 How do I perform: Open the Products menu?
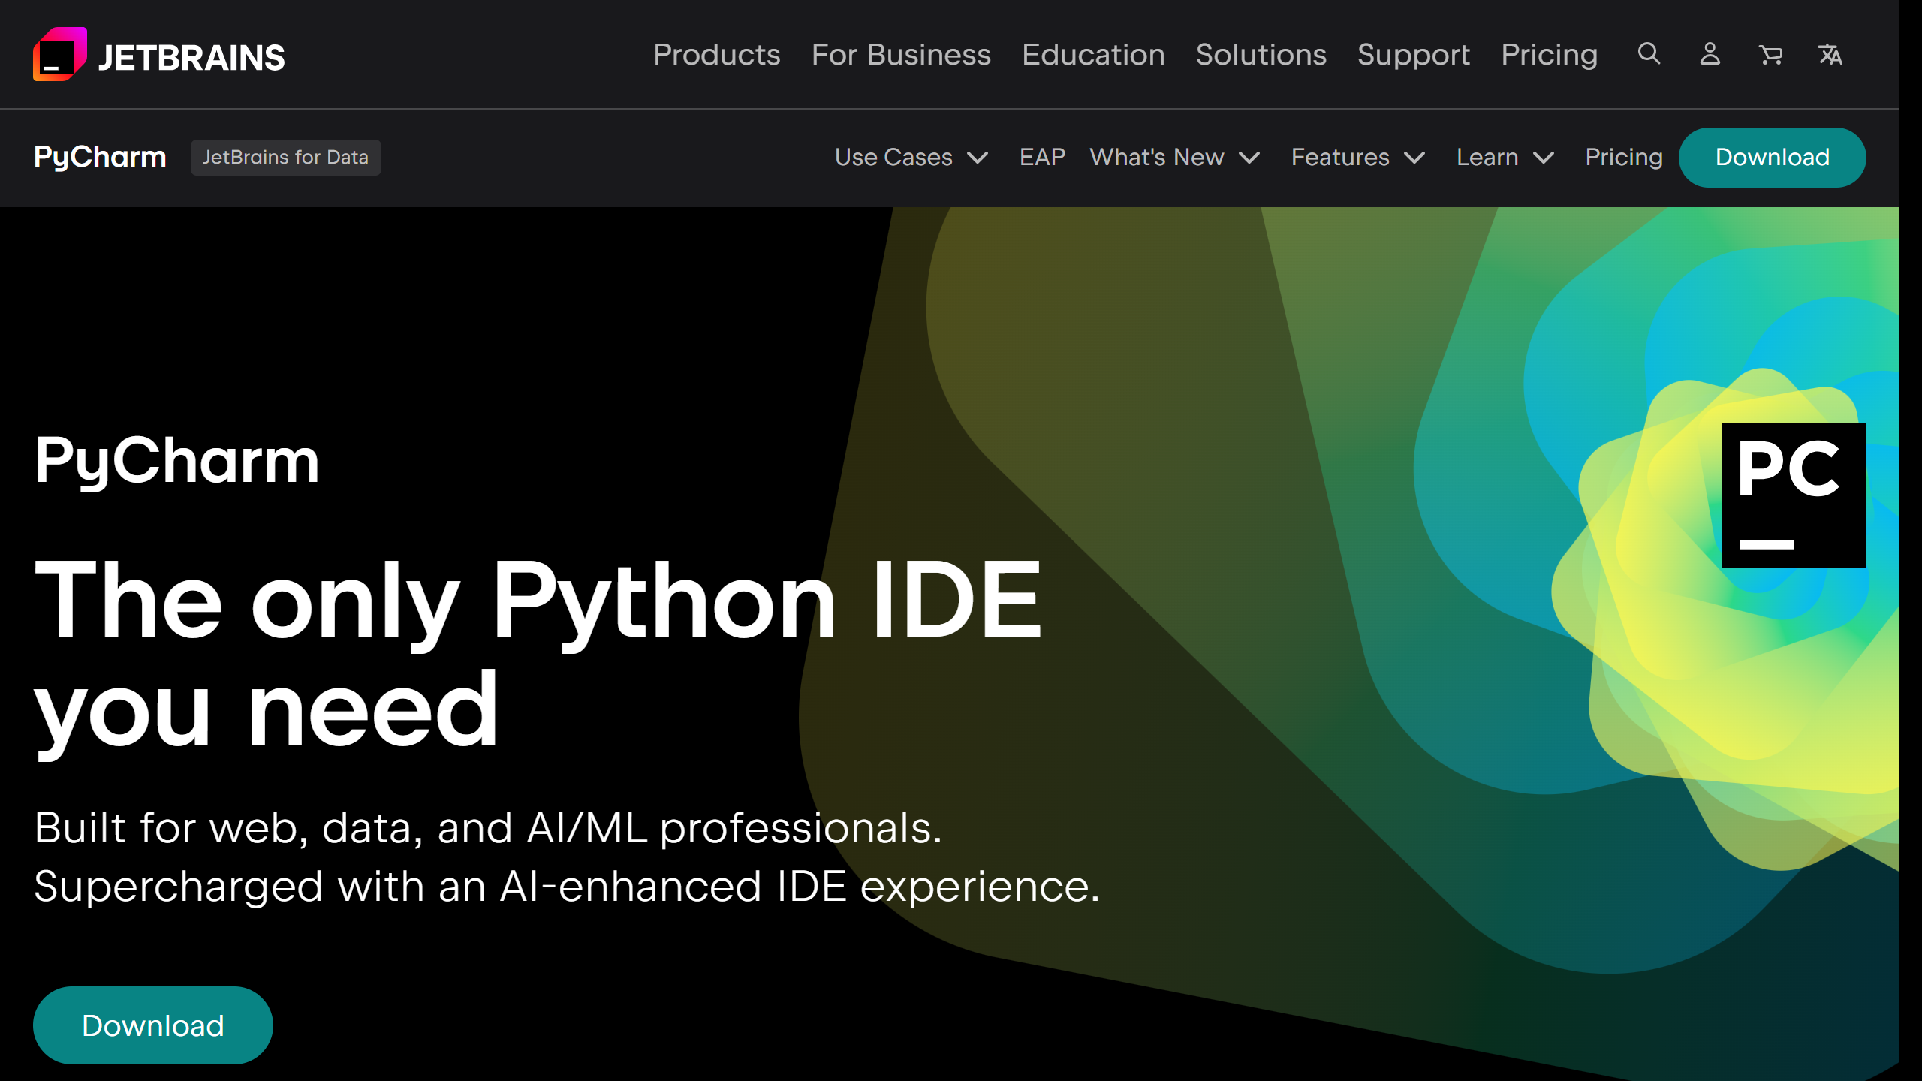[x=716, y=54]
